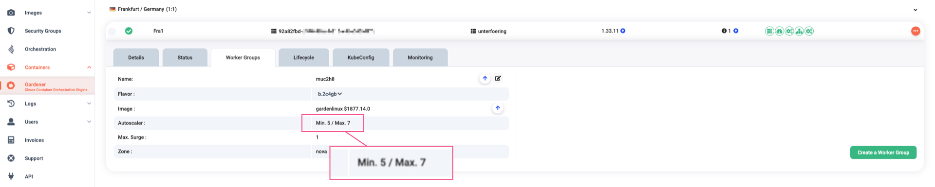Viewport: 935px width, 187px height.
Task: Click the Invoices calculator icon
Action: pos(11,140)
